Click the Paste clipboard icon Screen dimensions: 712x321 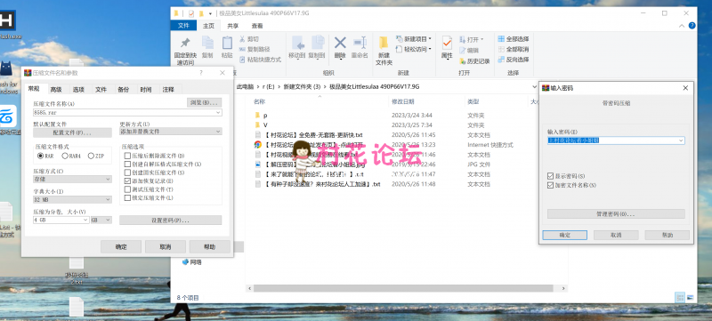(x=227, y=43)
